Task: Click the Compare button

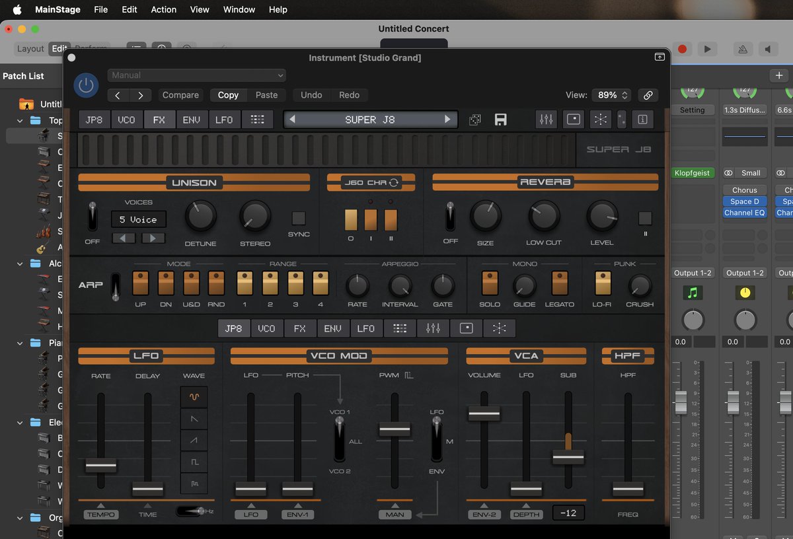Action: point(180,95)
